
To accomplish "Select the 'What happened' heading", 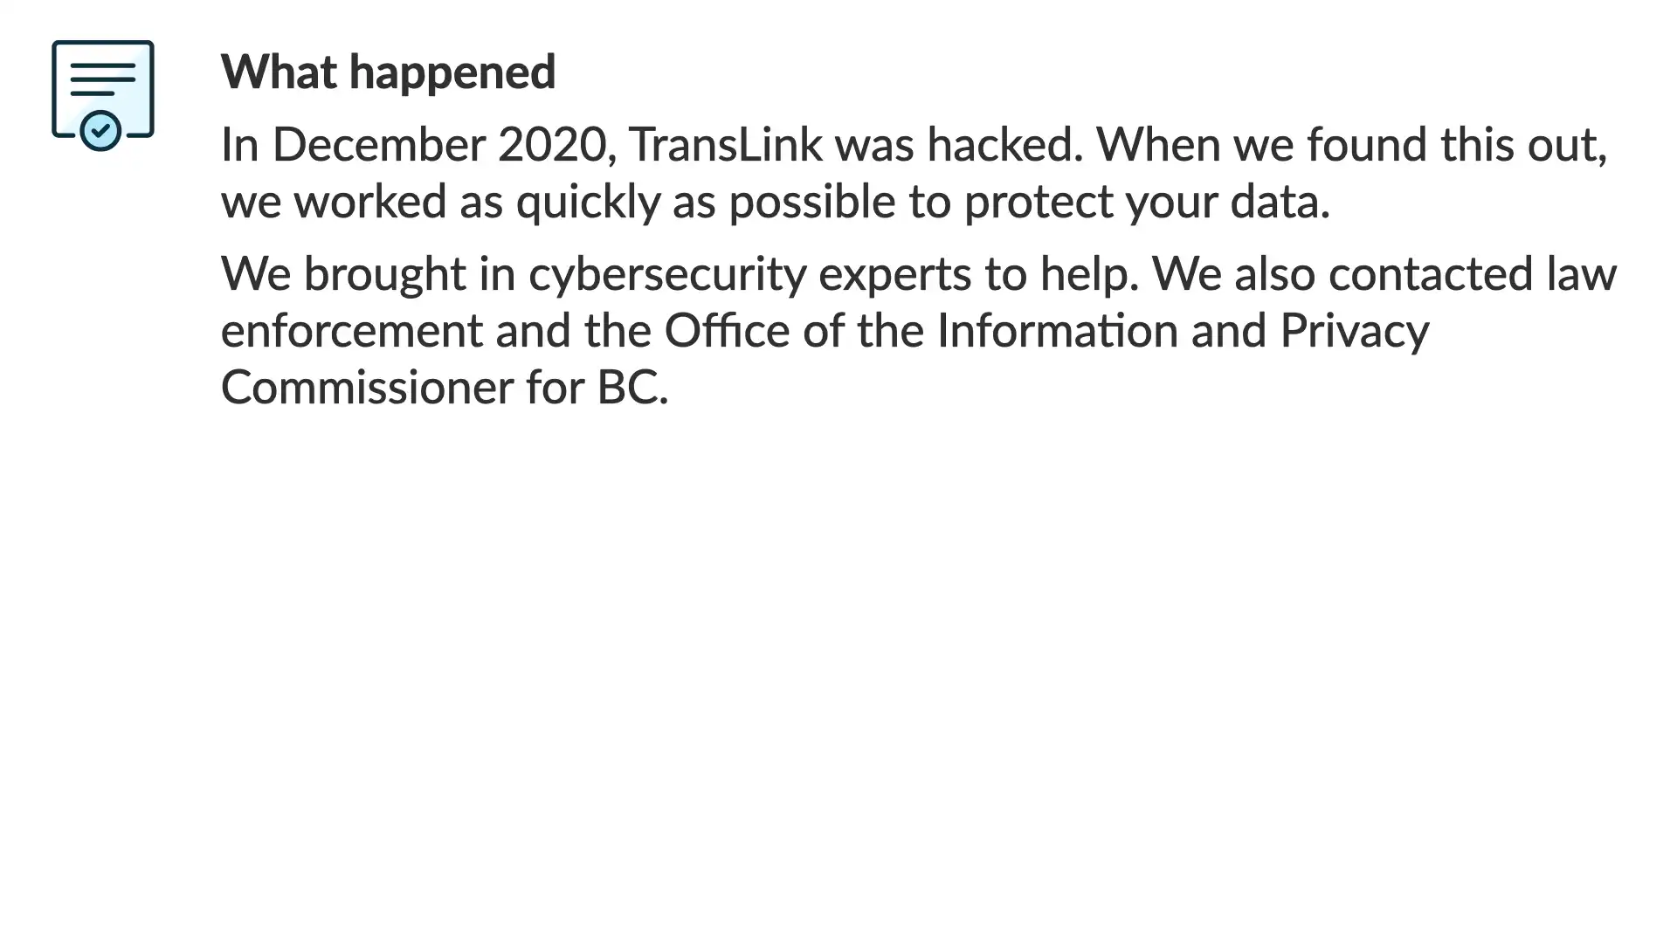I will (388, 72).
